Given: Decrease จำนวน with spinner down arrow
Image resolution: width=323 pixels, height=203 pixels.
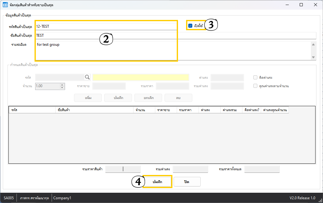Looking at the screenshot, I should pos(62,87).
